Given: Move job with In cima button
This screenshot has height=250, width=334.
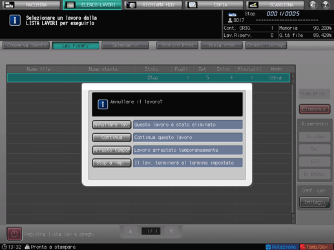Looking at the screenshot, I should (x=315, y=137).
